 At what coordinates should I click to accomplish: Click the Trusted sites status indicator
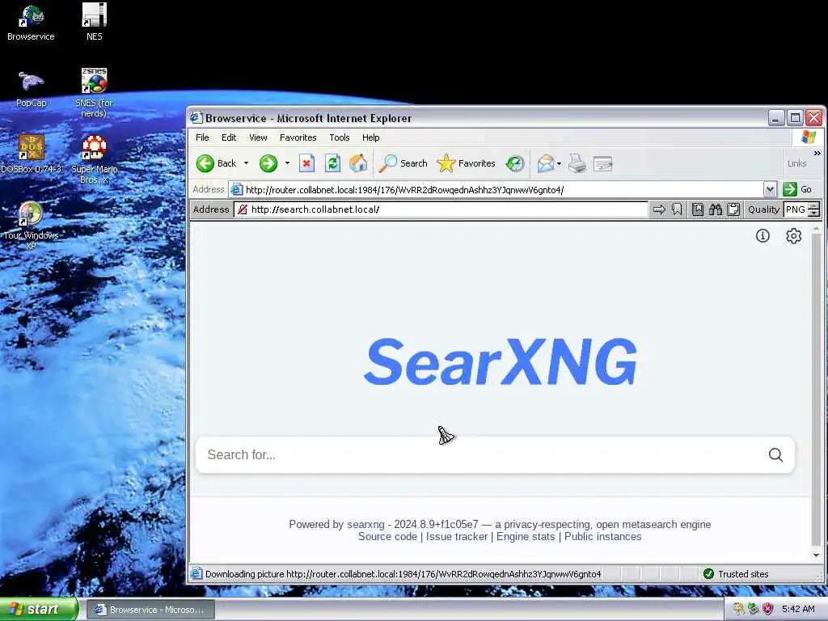point(737,574)
